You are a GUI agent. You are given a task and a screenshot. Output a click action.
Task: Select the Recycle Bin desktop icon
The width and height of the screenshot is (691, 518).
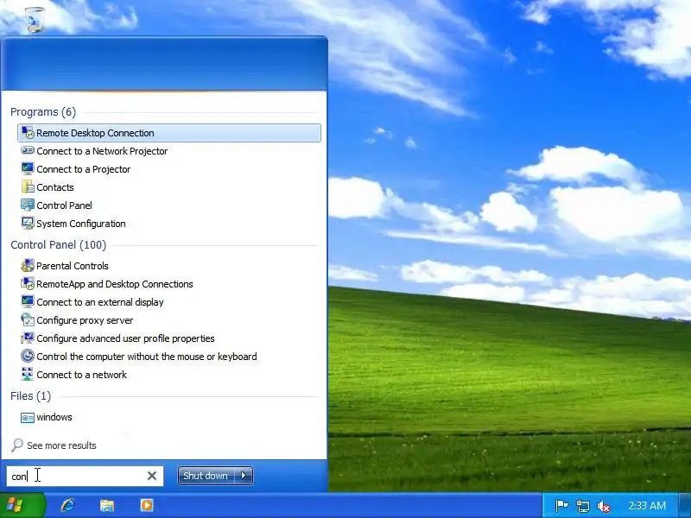(35, 19)
